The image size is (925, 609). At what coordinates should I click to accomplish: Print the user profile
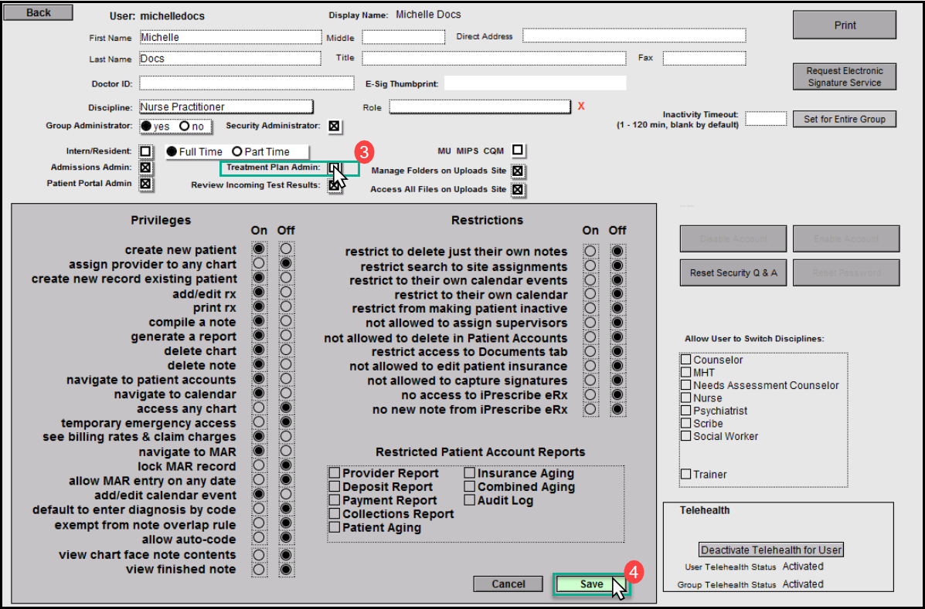[x=845, y=25]
